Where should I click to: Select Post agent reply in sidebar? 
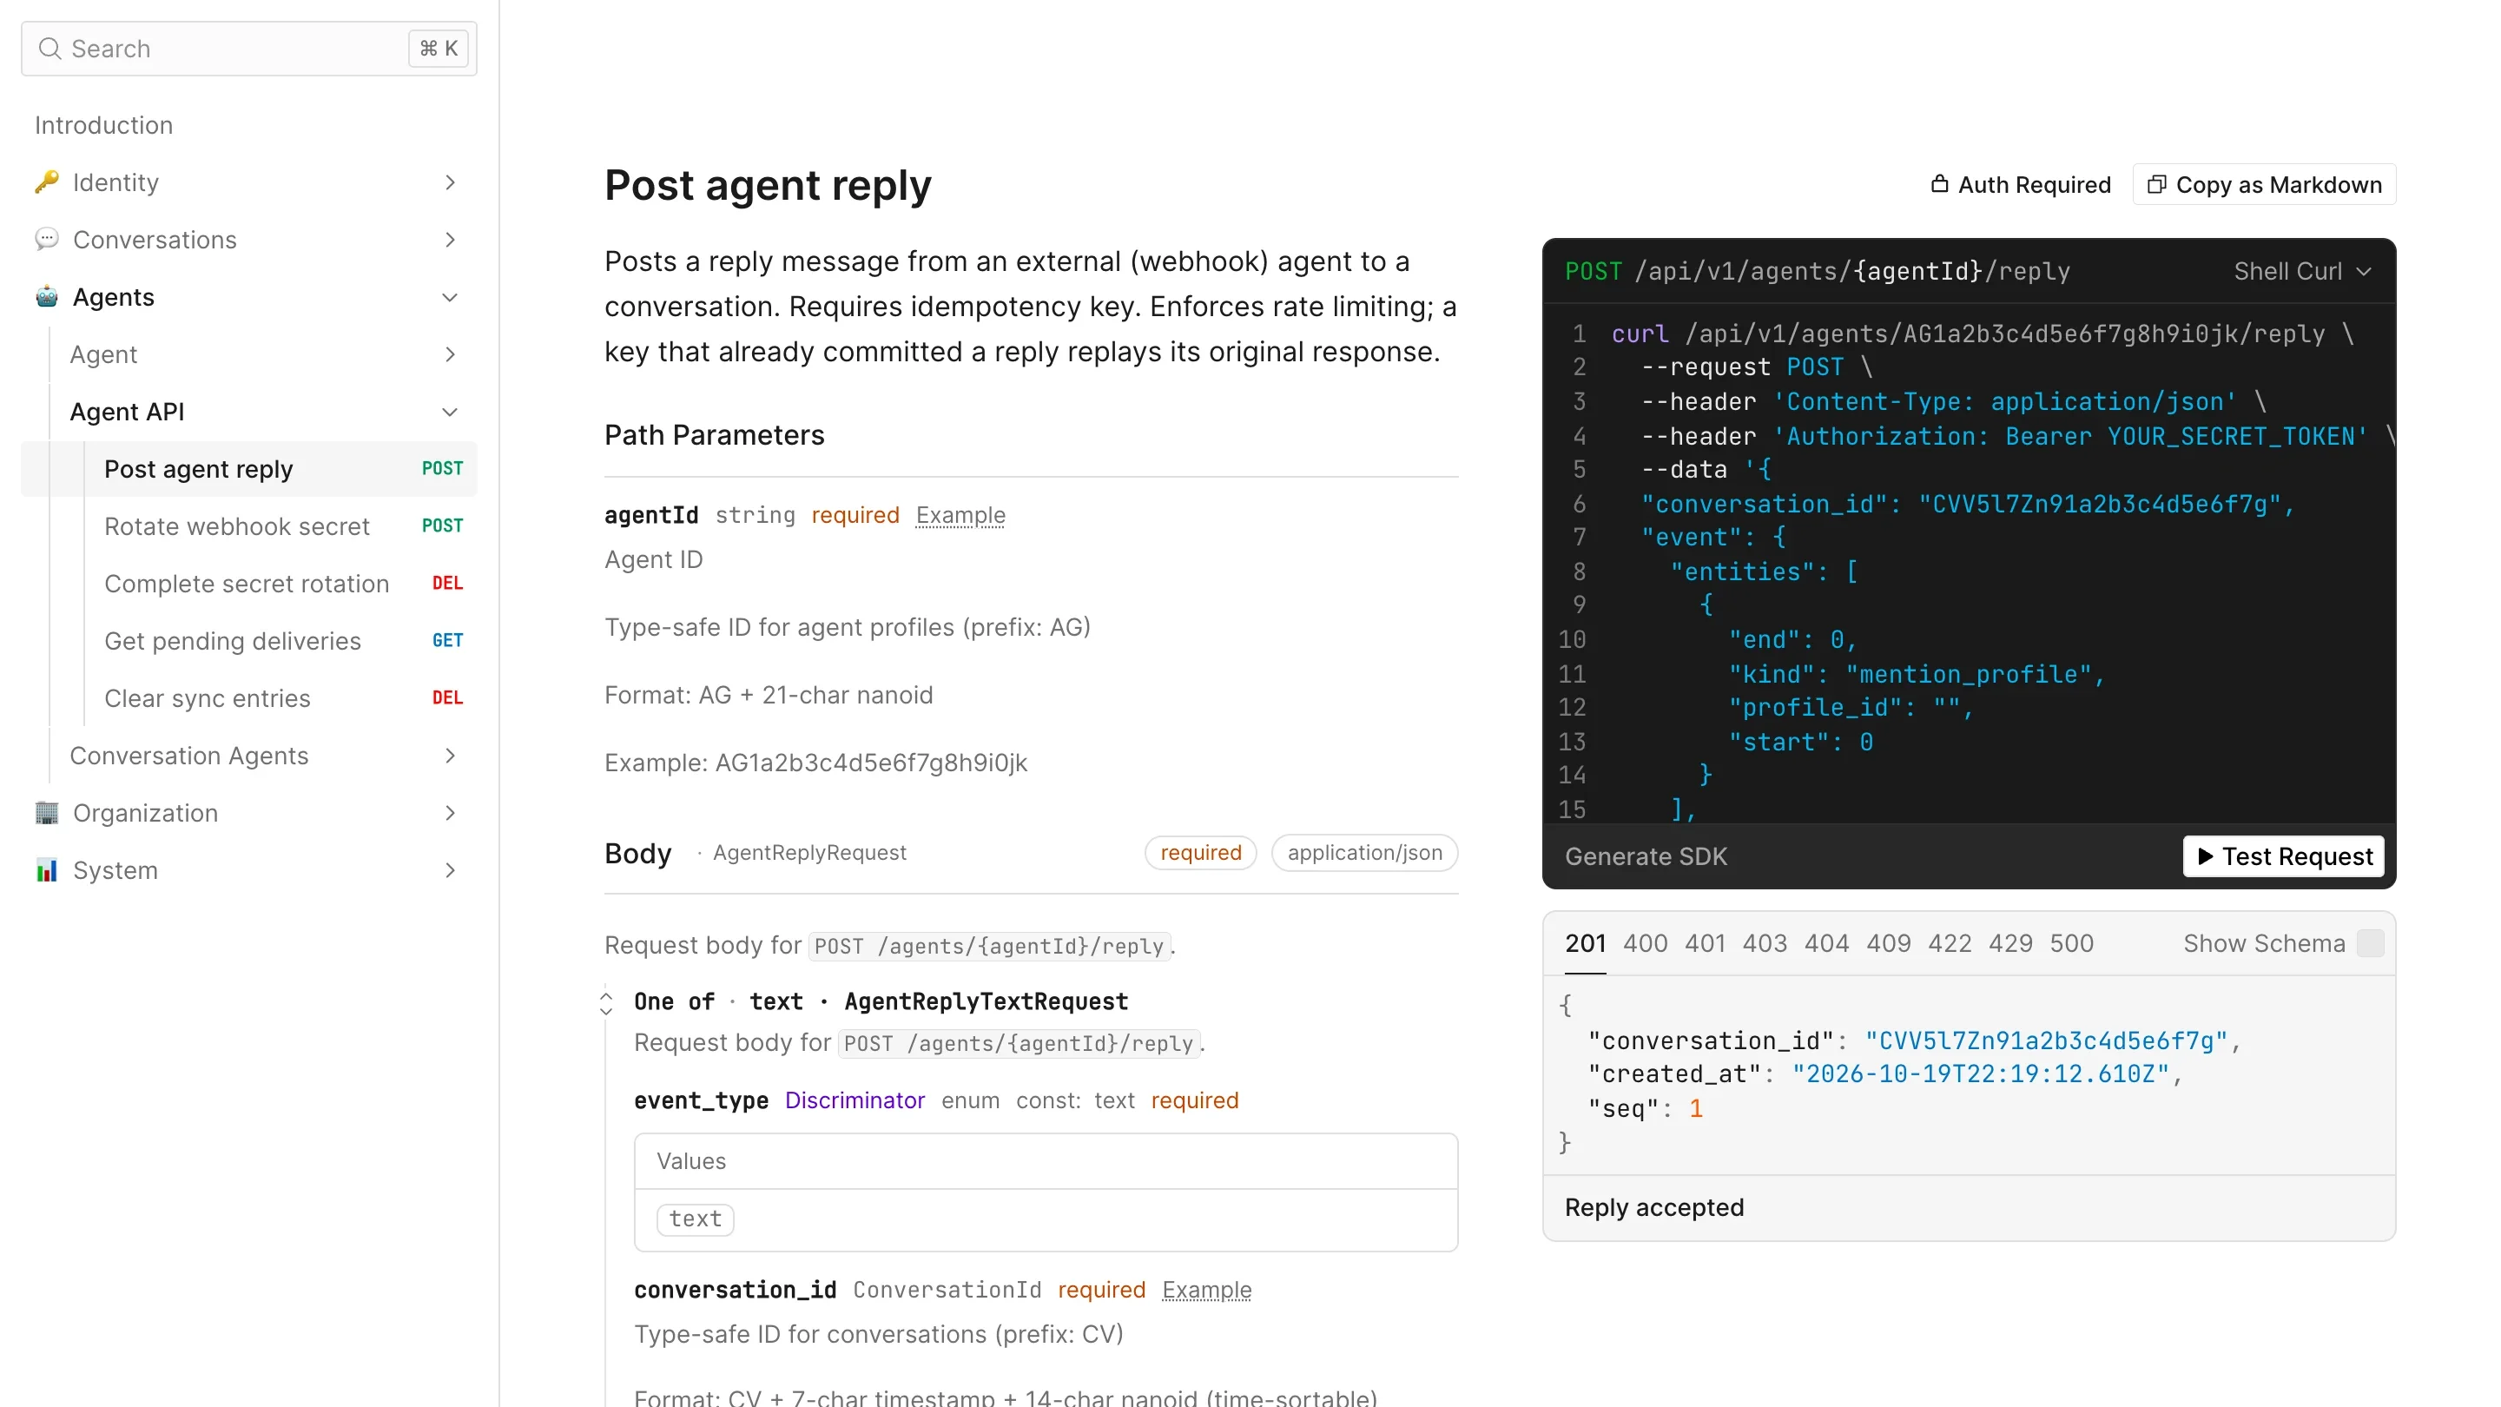coord(248,469)
